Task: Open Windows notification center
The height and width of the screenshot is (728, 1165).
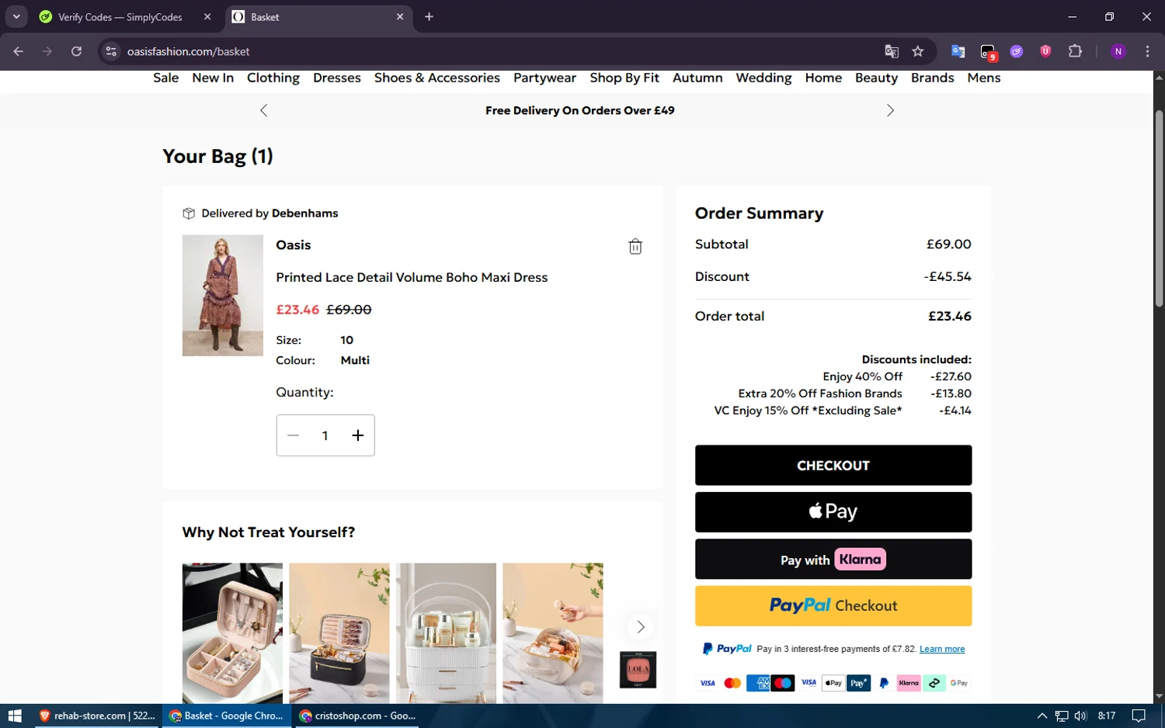Action: (1139, 716)
